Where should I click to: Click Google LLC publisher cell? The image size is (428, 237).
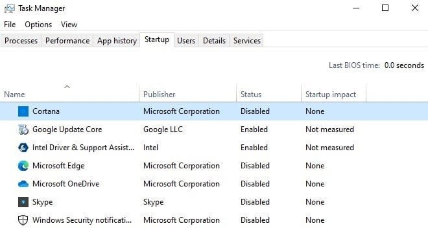tap(163, 130)
